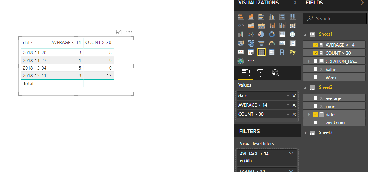Viewport: 368px width, 172px height.
Task: Collapse the Sheet1 table in Fields
Action: (306, 34)
